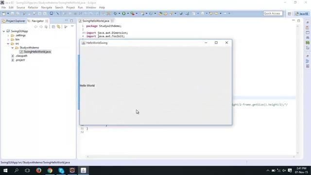Minimize the editor area
Screen dimensions: 311x175
click(x=294, y=20)
